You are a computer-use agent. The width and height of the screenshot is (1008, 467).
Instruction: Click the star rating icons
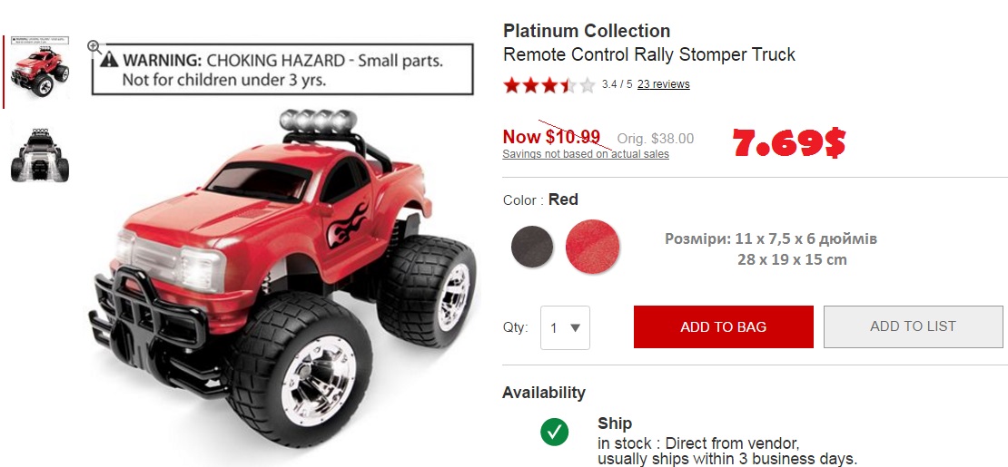point(549,85)
